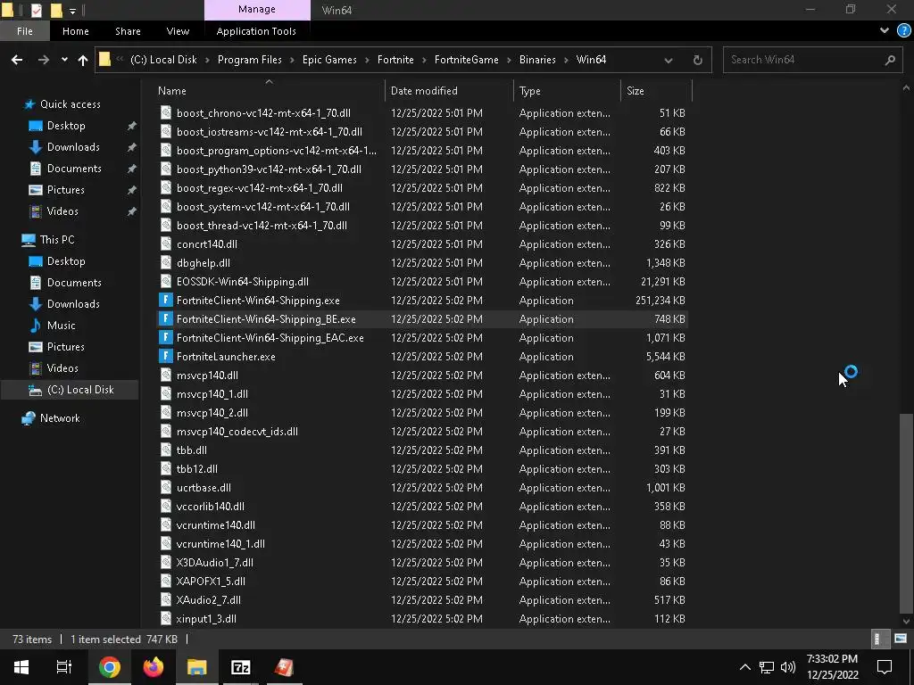Select Network in navigation pane
This screenshot has height=685, width=914.
tap(60, 418)
